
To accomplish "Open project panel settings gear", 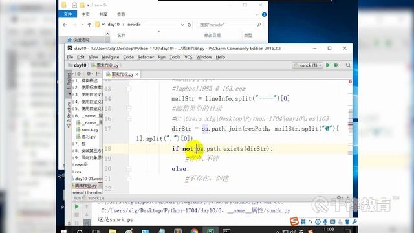I will point(89,74).
